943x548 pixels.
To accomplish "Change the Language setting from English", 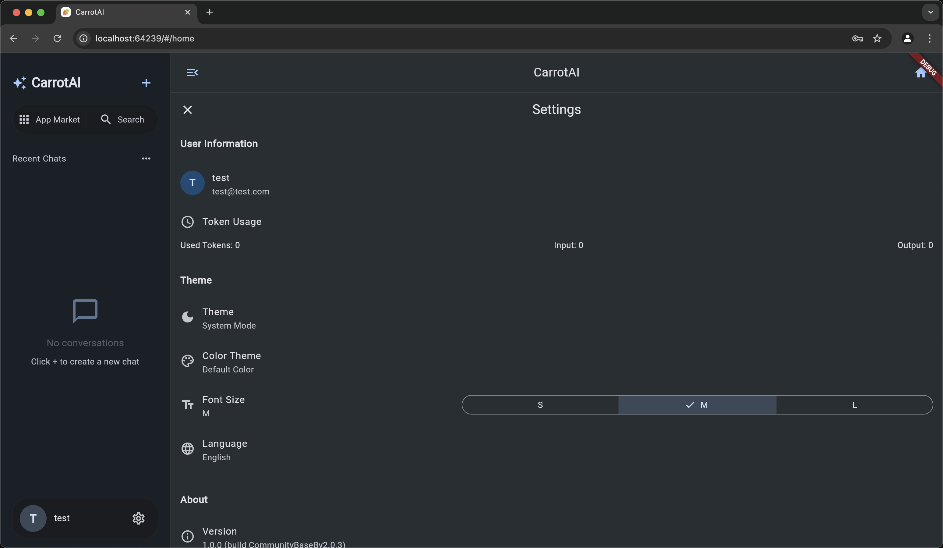I will pyautogui.click(x=224, y=450).
